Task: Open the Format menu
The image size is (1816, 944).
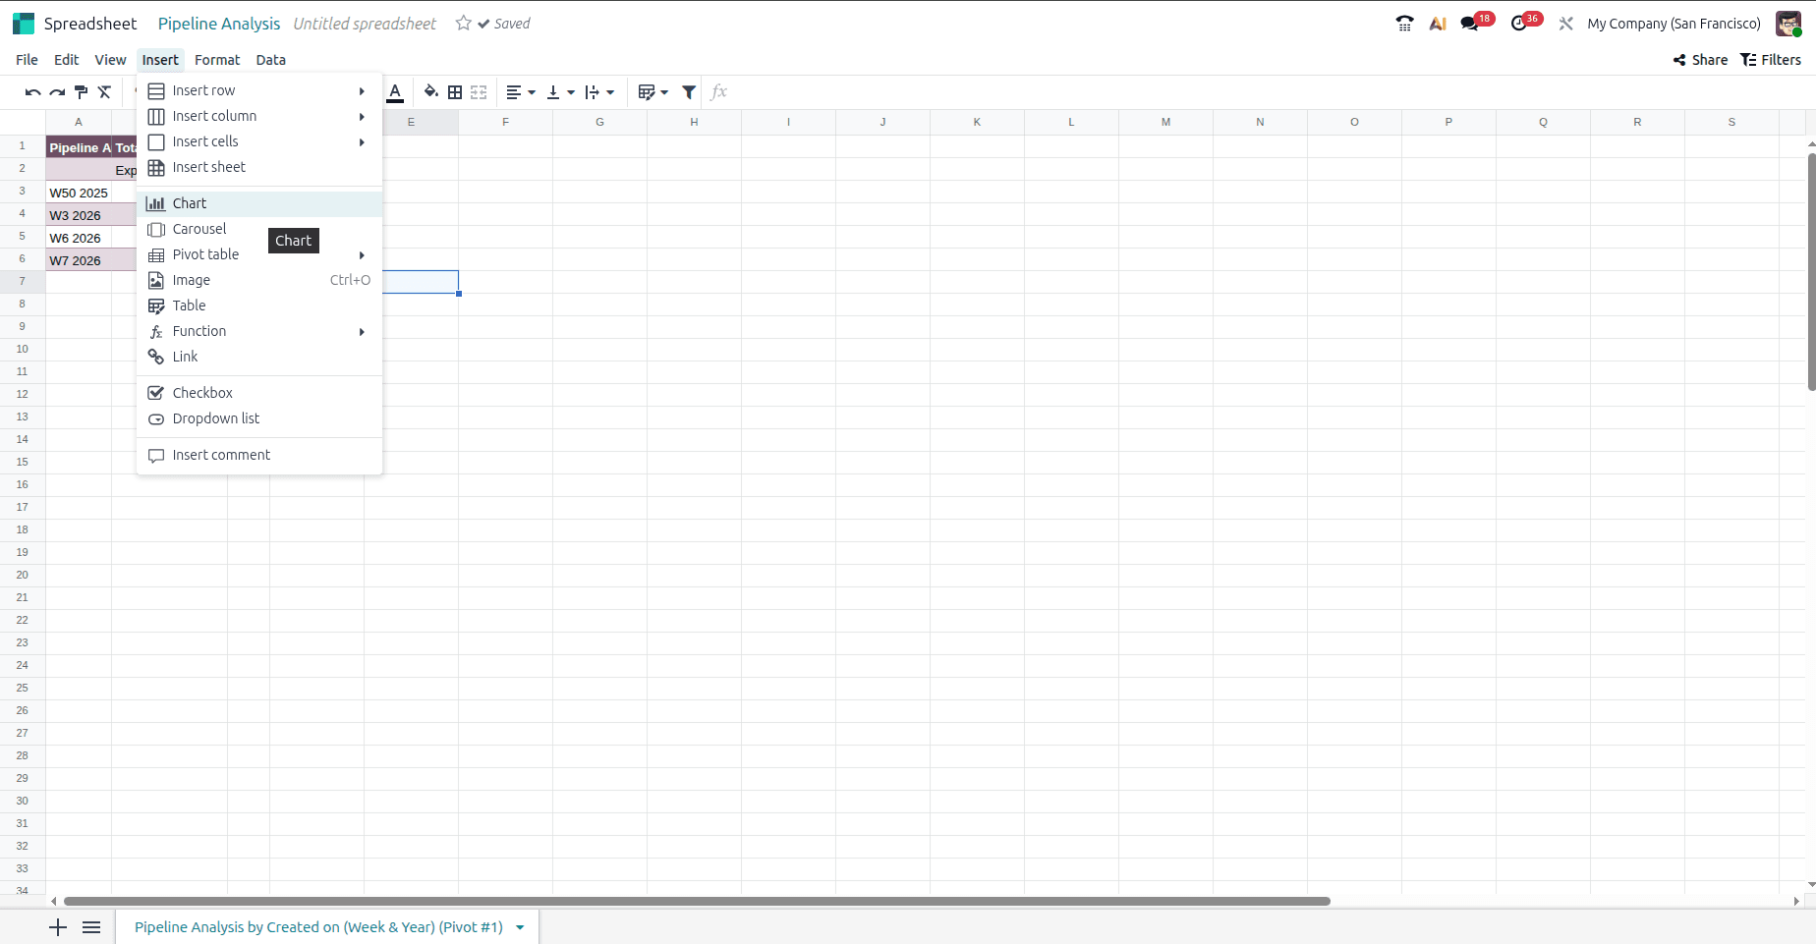Action: pyautogui.click(x=217, y=60)
